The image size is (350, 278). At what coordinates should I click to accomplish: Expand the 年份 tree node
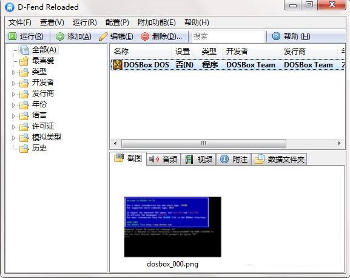(x=13, y=105)
